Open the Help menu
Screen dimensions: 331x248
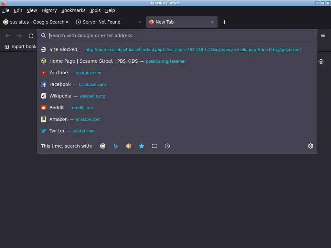(x=110, y=10)
